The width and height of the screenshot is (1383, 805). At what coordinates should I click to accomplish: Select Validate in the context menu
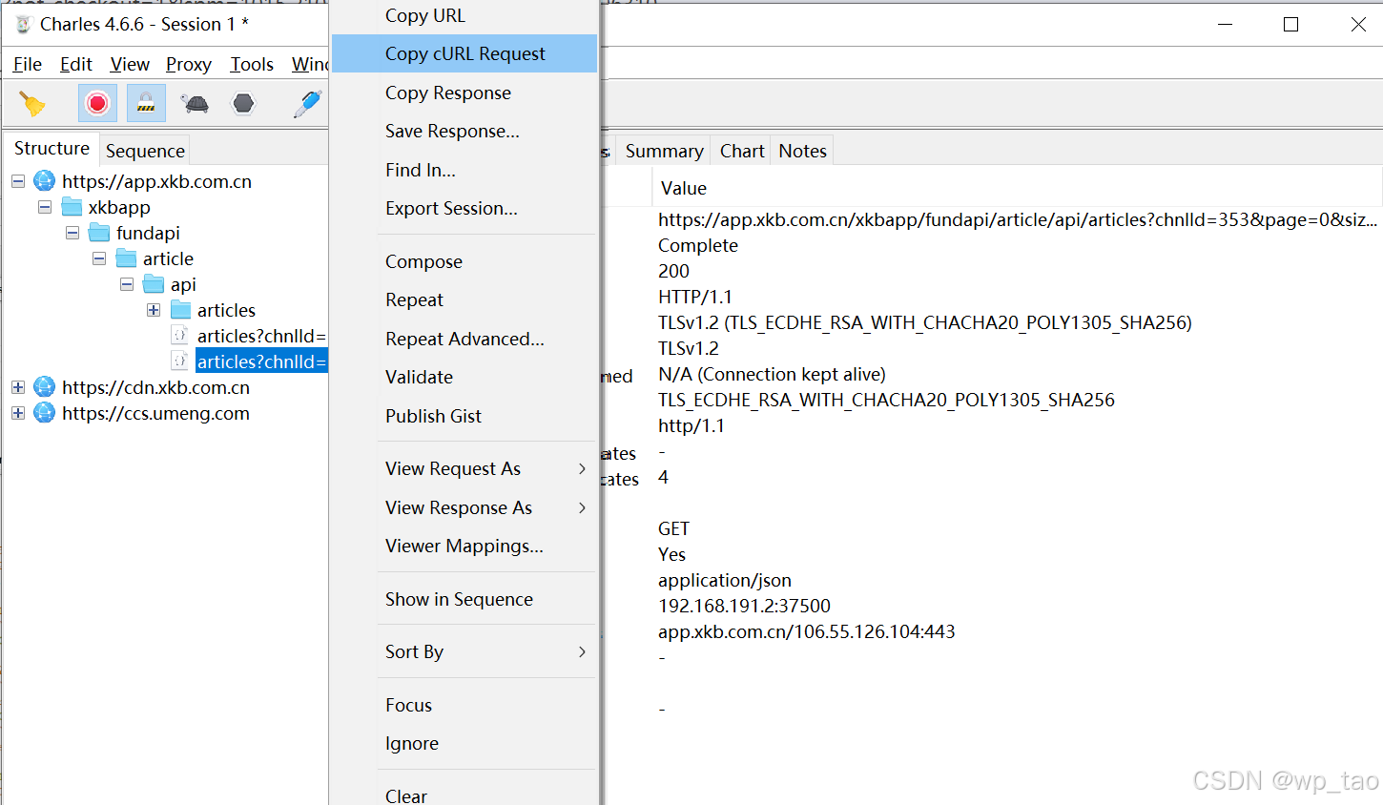tap(464, 377)
